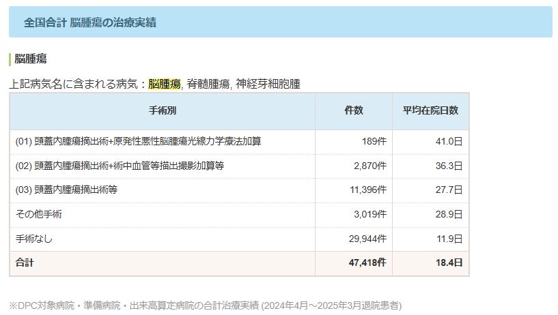Click the 手術別 column header
The height and width of the screenshot is (315, 558).
(163, 111)
